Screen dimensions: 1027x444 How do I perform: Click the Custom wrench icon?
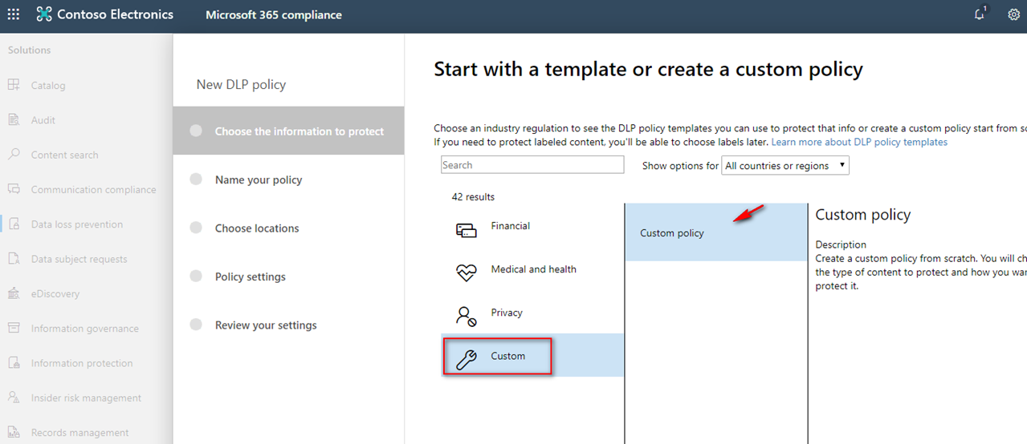(x=467, y=360)
